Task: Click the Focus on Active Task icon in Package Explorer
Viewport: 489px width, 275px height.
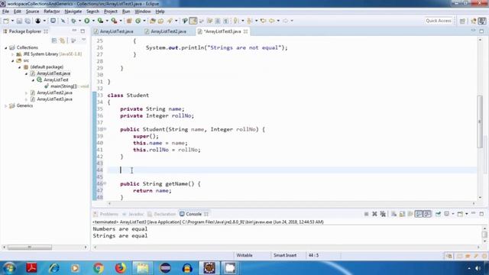Action: tap(73, 40)
